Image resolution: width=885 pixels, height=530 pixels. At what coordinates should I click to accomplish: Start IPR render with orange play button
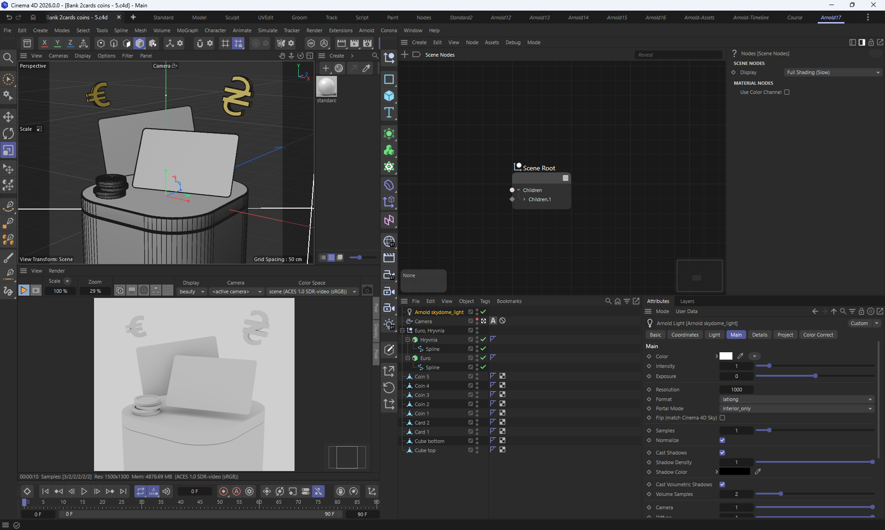[24, 291]
